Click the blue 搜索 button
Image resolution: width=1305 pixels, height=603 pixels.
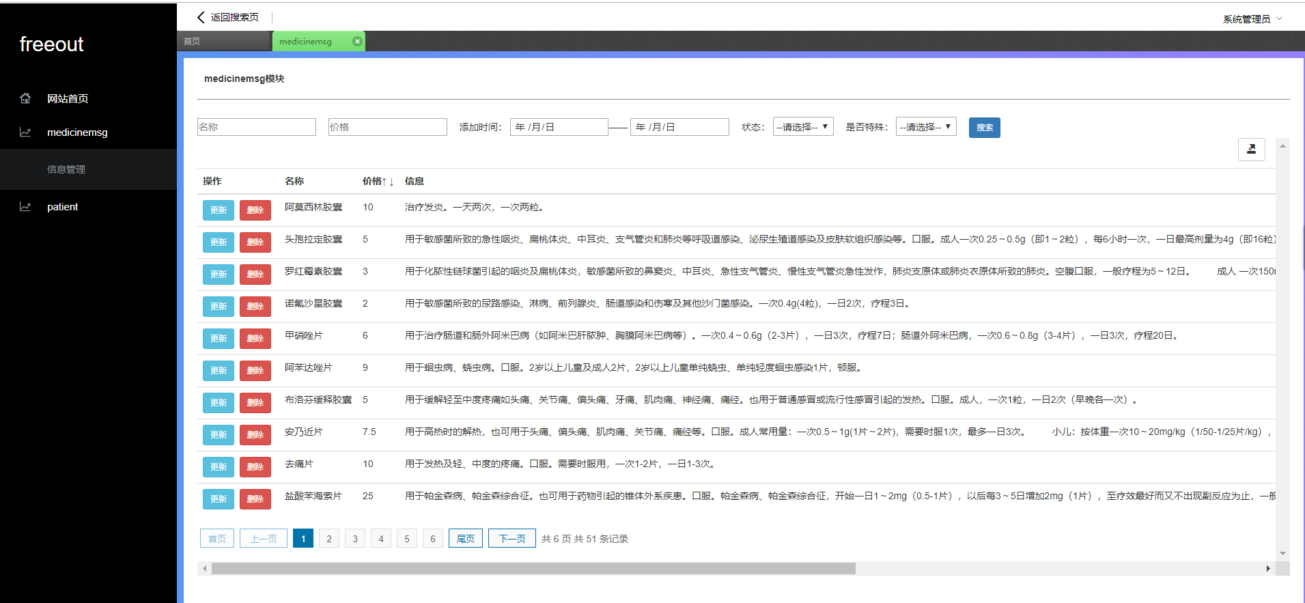click(984, 128)
